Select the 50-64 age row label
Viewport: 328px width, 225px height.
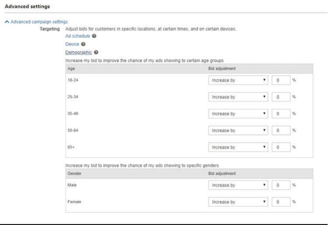pos(73,130)
